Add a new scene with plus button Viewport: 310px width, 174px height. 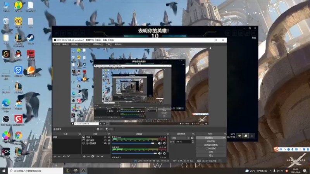click(x=55, y=156)
